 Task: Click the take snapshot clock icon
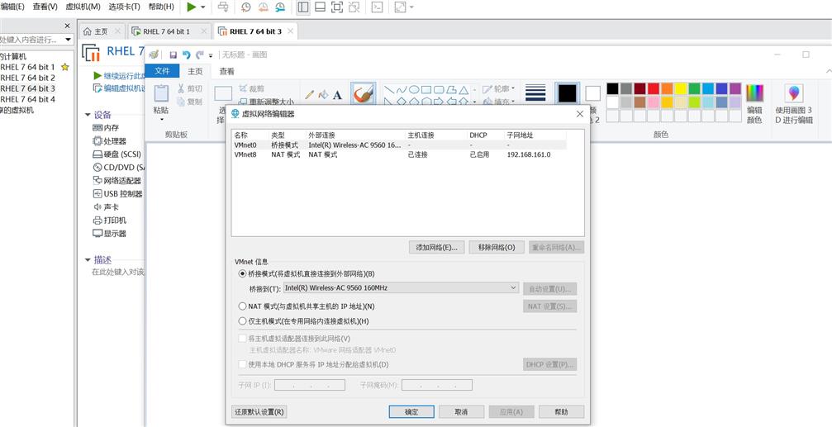click(246, 7)
